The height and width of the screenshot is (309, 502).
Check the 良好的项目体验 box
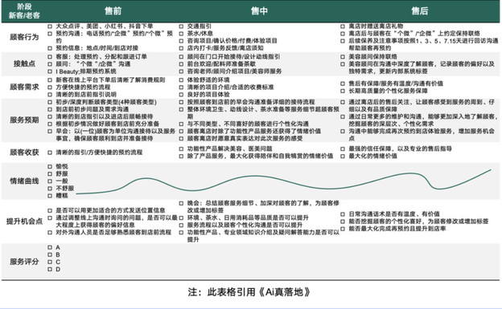[181, 95]
